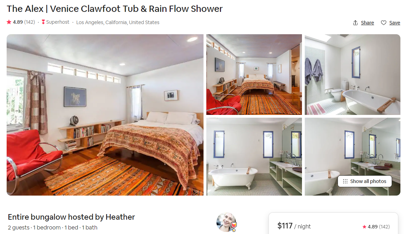Click the Show all photos button
The image size is (406, 234).
point(364,181)
